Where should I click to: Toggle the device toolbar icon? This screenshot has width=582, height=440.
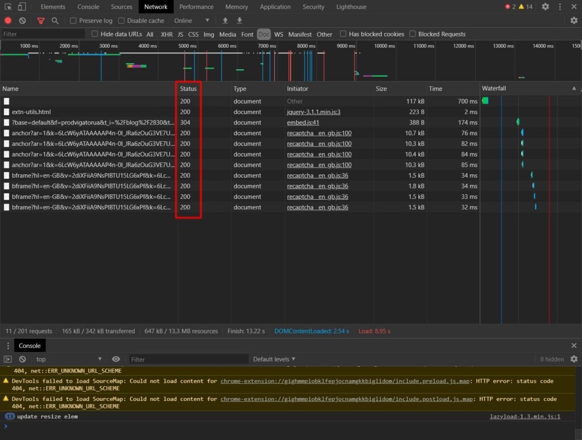pos(22,6)
